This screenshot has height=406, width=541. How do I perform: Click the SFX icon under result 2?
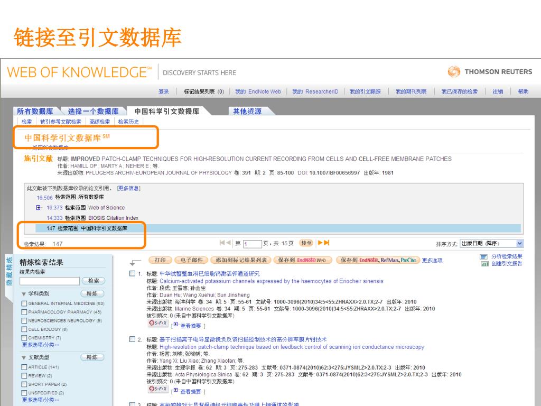point(158,389)
